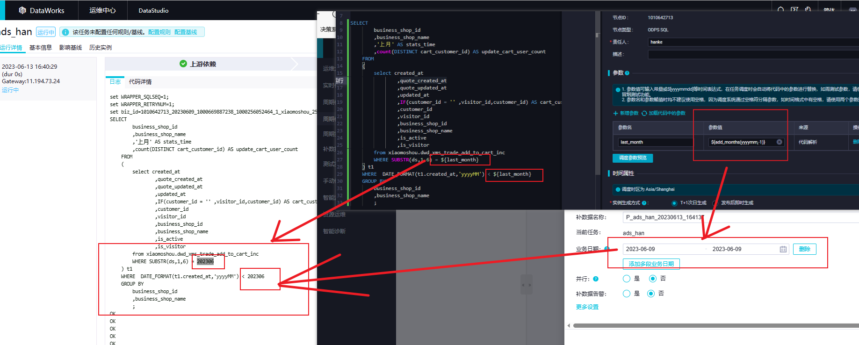Click the 来源 column header

pyautogui.click(x=803, y=128)
